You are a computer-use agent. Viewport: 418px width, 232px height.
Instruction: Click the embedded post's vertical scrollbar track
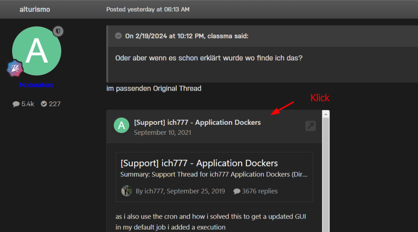(326, 175)
